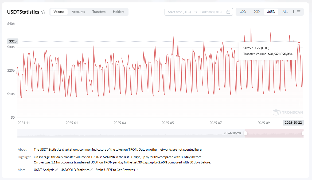Viewport: 312px width, 180px height.
Task: Click link icon beside USDT Analysis
Action: (57, 170)
